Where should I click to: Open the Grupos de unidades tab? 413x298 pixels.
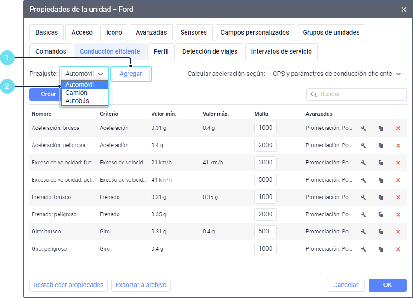point(331,32)
